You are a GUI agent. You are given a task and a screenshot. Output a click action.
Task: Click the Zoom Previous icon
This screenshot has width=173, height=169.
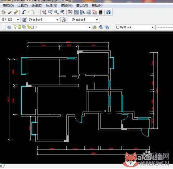coord(62,12)
